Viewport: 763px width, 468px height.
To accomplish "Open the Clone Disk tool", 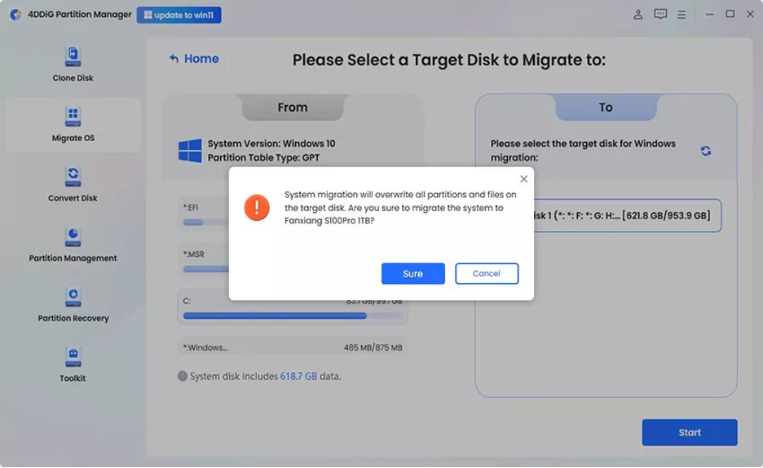I will (x=73, y=64).
